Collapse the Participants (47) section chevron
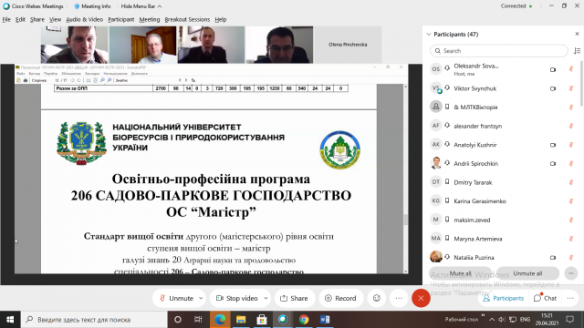Viewport: 584px width, 328px height. click(429, 35)
